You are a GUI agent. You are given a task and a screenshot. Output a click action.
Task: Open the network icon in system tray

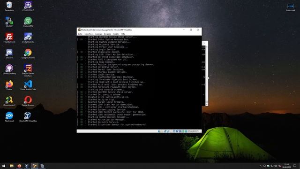272,166
